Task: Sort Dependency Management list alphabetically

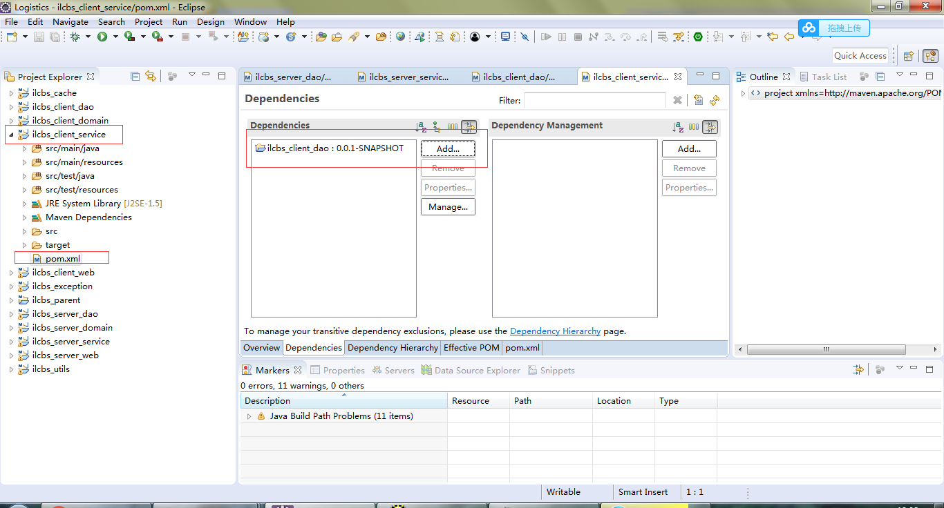Action: 678,127
